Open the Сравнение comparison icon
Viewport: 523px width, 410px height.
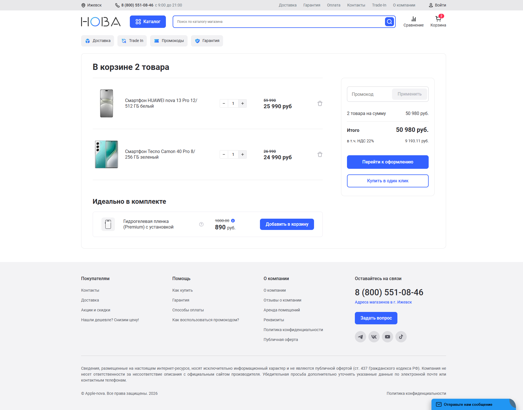(413, 21)
